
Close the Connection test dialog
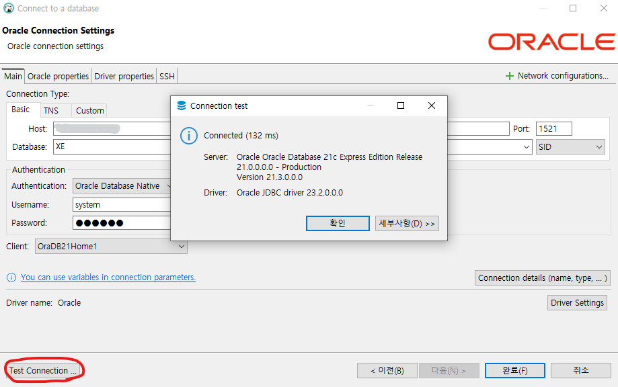click(432, 105)
